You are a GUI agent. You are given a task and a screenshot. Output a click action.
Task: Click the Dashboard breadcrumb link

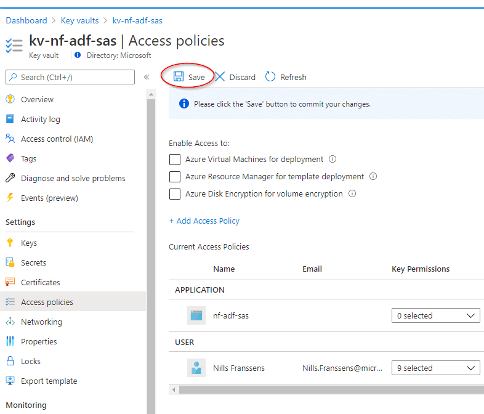click(x=26, y=20)
